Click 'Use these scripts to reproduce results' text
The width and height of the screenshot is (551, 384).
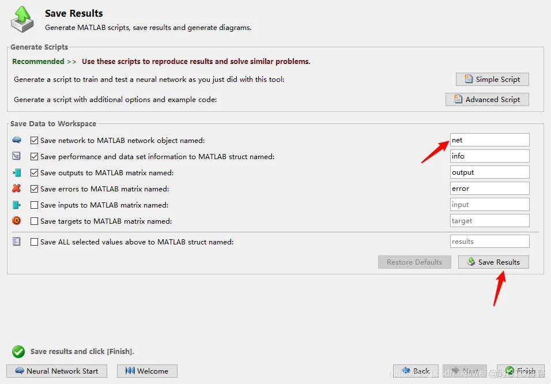[x=196, y=62]
